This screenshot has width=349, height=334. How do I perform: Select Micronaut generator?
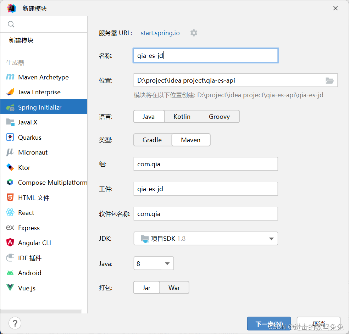(x=44, y=152)
